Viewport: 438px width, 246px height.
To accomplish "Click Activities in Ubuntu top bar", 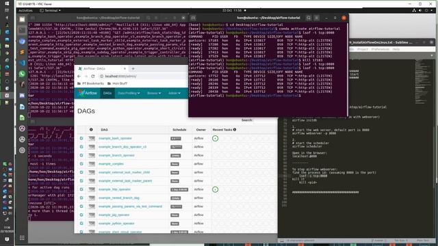I will [x=25, y=10].
